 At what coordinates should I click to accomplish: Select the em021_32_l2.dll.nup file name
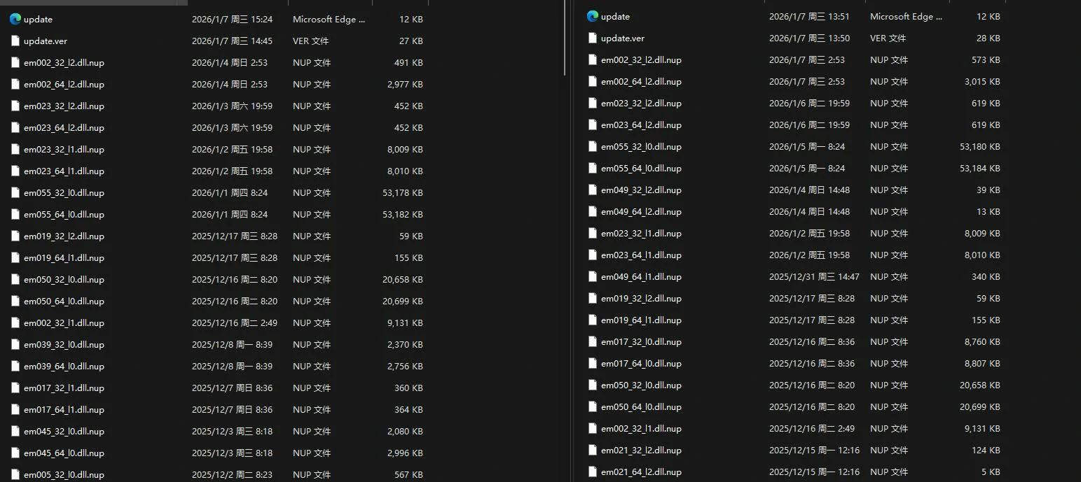coord(641,451)
